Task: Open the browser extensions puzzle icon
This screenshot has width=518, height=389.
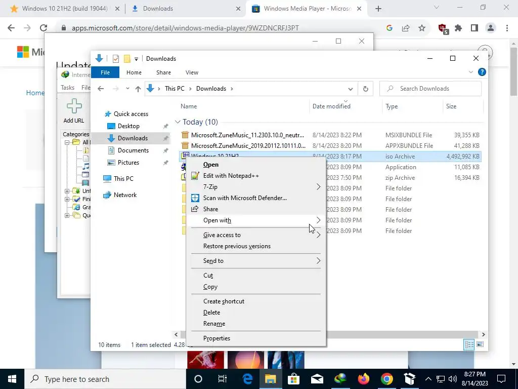Action: 458,28
